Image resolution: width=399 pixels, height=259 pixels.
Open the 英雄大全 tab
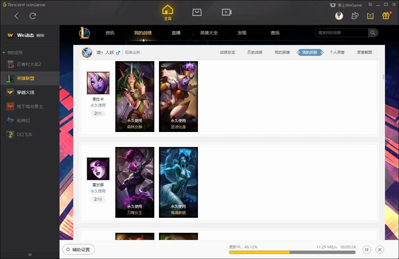tap(209, 33)
